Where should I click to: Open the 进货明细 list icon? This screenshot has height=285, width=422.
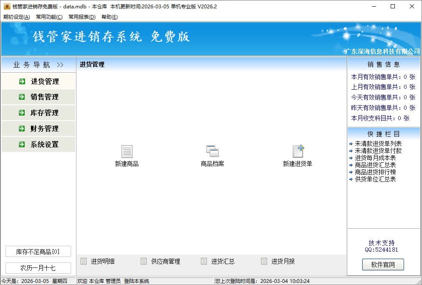84,261
